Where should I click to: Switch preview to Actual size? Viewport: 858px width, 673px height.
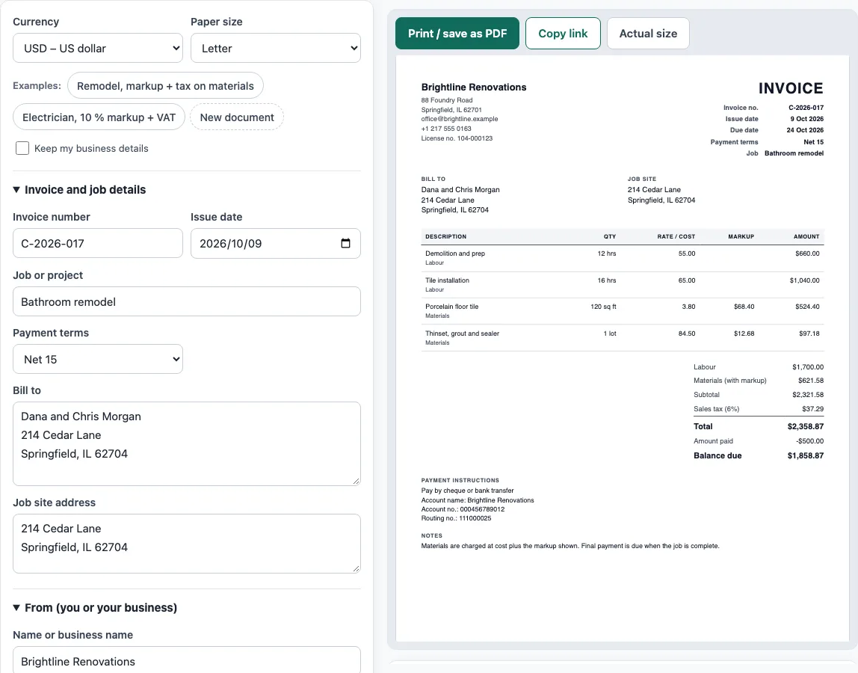point(648,34)
